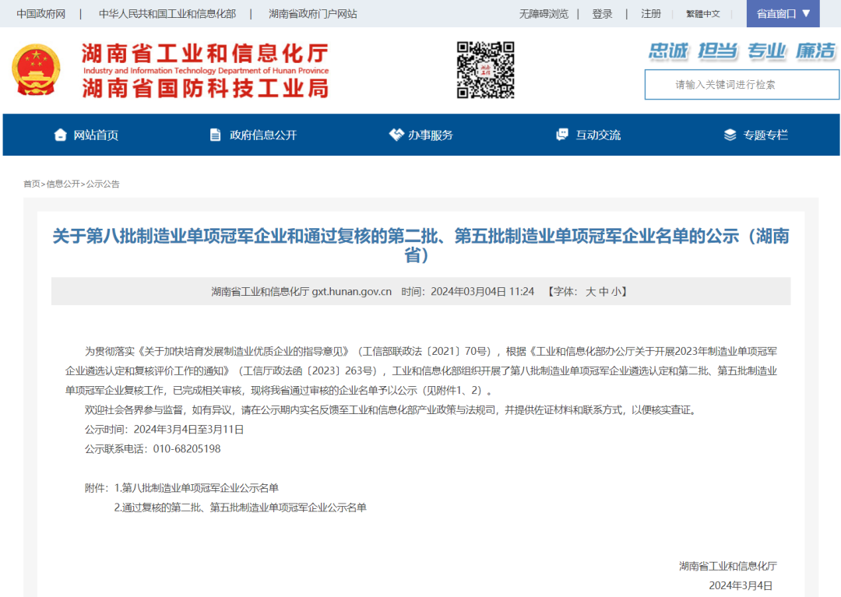
Task: Click the QR code image
Action: coord(485,70)
